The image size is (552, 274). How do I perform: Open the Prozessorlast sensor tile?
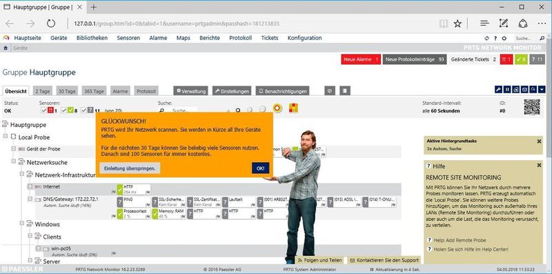[x=133, y=213]
